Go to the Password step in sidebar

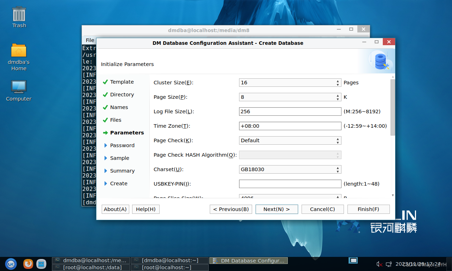pos(122,145)
